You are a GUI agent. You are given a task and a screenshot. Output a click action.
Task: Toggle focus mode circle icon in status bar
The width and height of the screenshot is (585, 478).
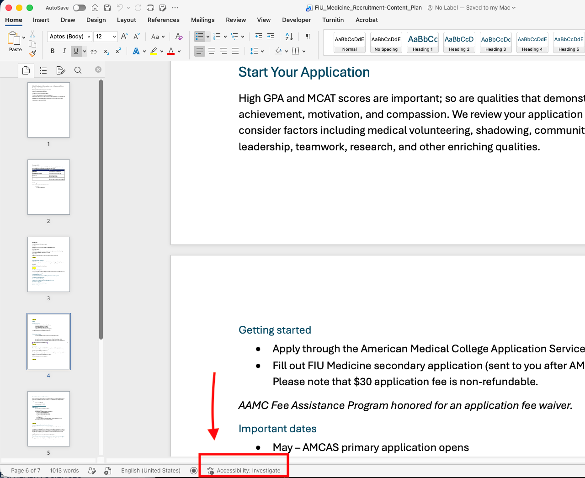coord(194,471)
